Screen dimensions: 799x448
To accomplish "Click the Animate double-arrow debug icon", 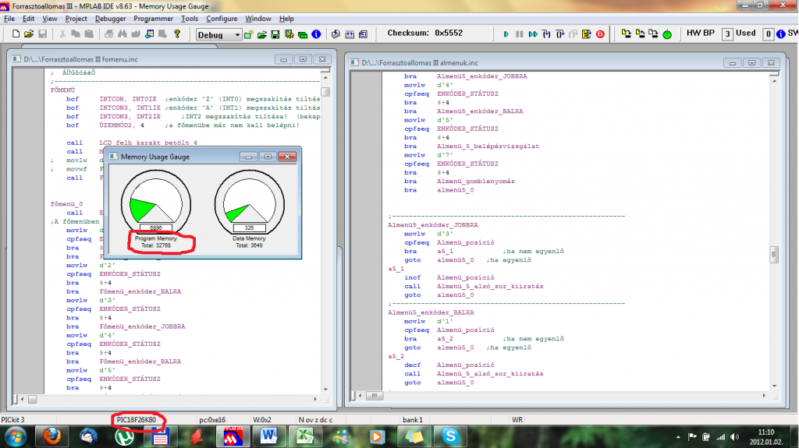I will 533,34.
